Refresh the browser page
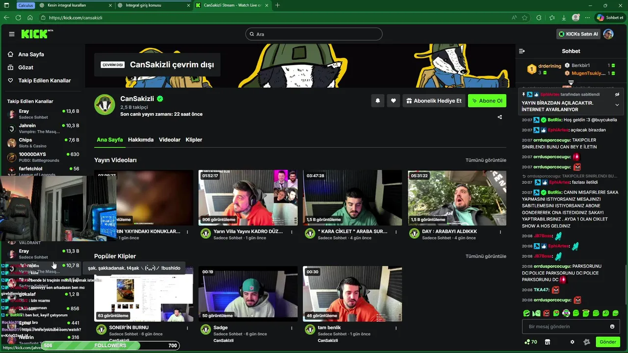628x353 pixels. coord(18,18)
